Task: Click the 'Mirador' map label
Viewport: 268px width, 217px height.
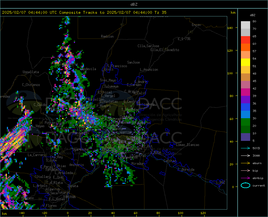Action: click(137, 164)
